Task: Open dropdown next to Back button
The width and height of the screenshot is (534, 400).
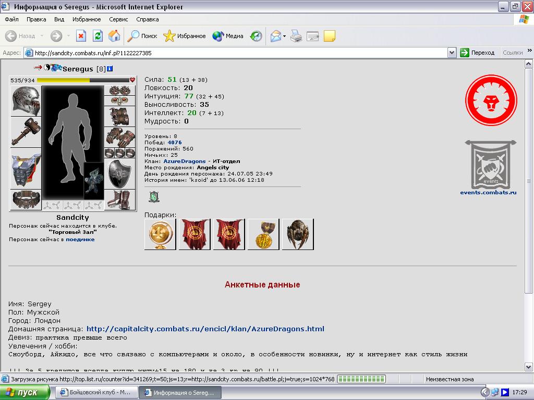Action: [x=42, y=36]
